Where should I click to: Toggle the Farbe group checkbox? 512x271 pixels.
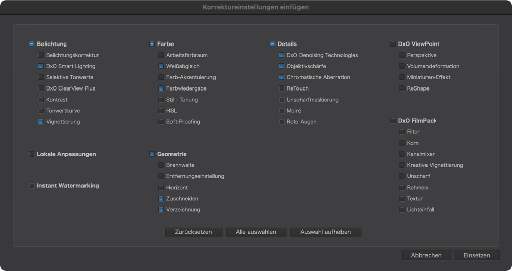coord(152,44)
